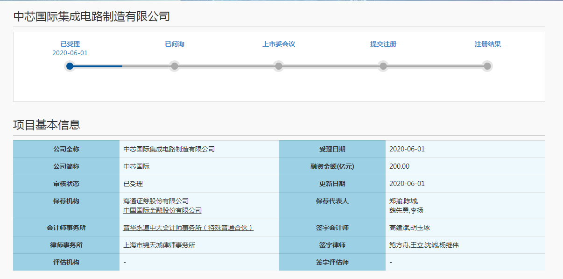Open the 已问询 stage label
This screenshot has width=563, height=279.
175,44
